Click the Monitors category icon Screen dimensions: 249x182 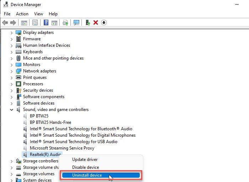18,65
